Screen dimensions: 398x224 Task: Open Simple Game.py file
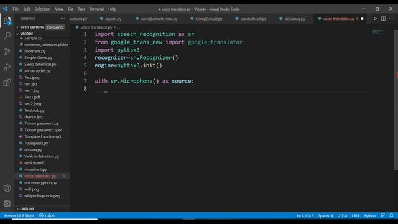tap(39, 58)
